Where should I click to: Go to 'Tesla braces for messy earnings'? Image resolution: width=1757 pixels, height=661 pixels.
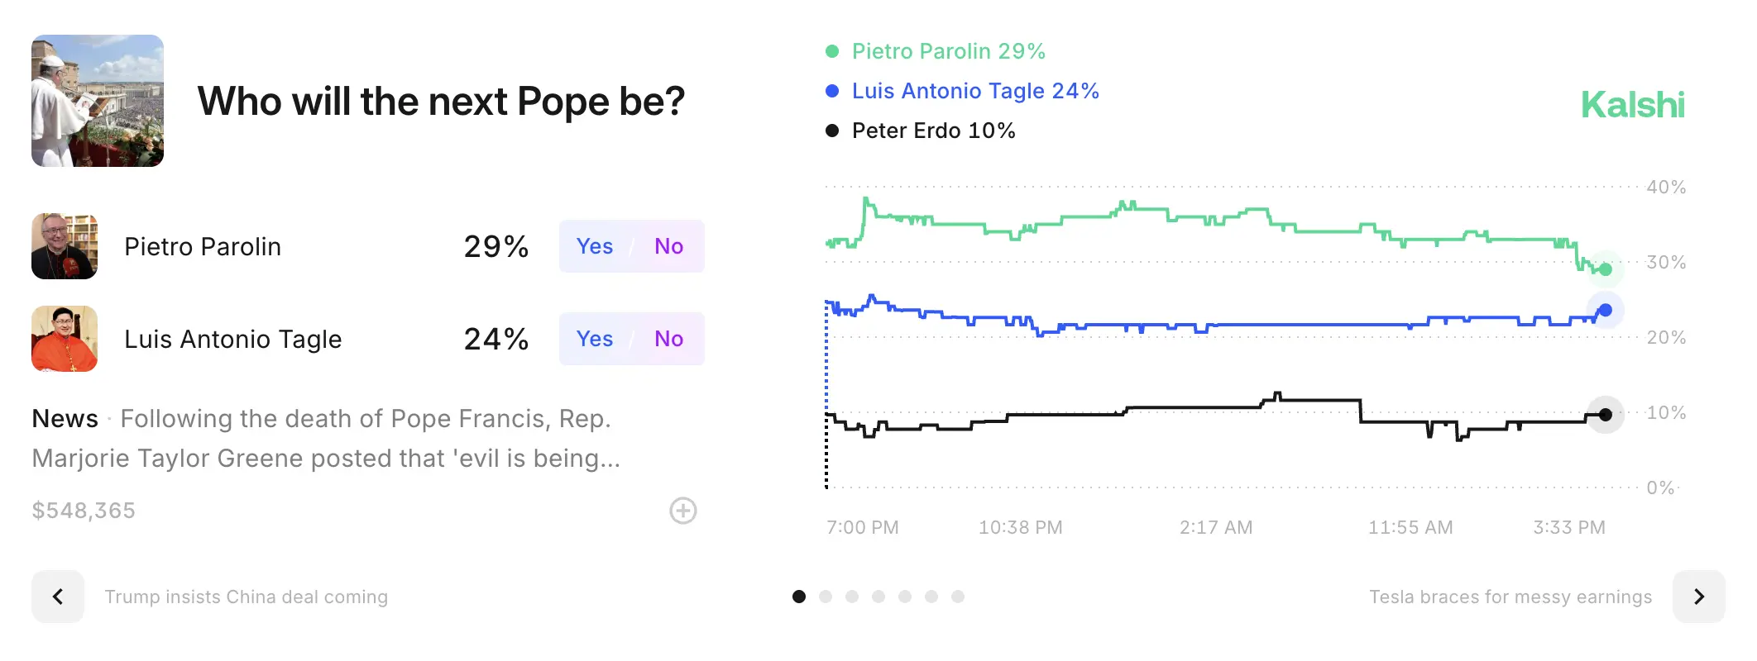pyautogui.click(x=1510, y=597)
